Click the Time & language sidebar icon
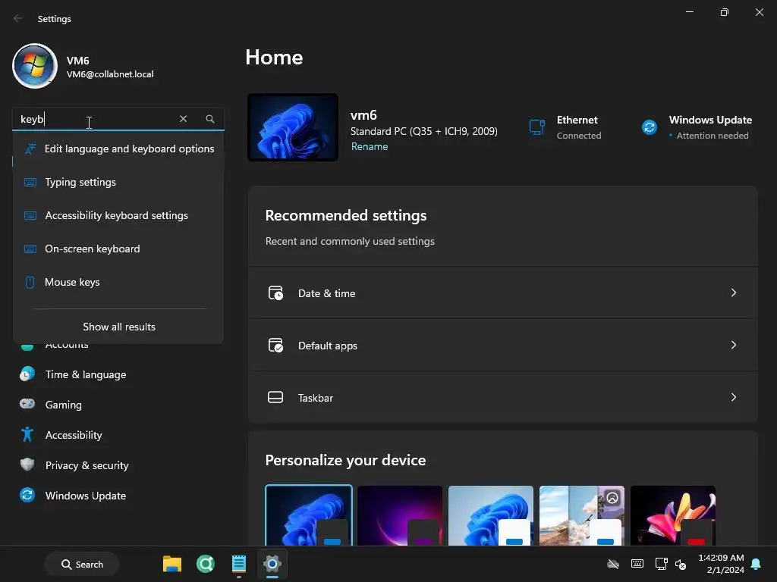777x582 pixels. pos(27,374)
